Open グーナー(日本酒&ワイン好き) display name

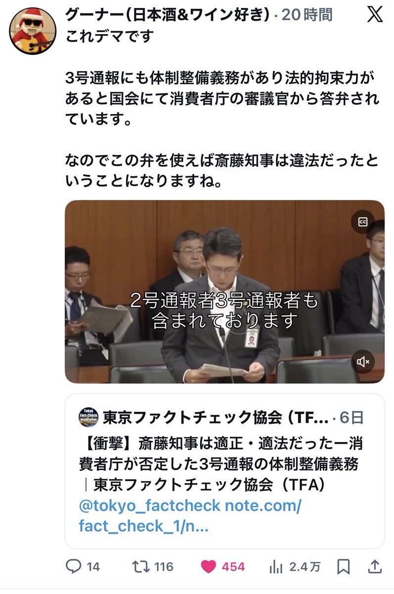tap(168, 16)
